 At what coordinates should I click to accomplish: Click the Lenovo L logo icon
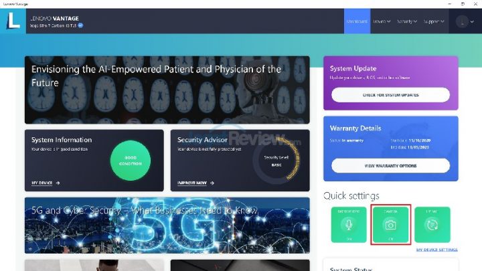click(13, 21)
